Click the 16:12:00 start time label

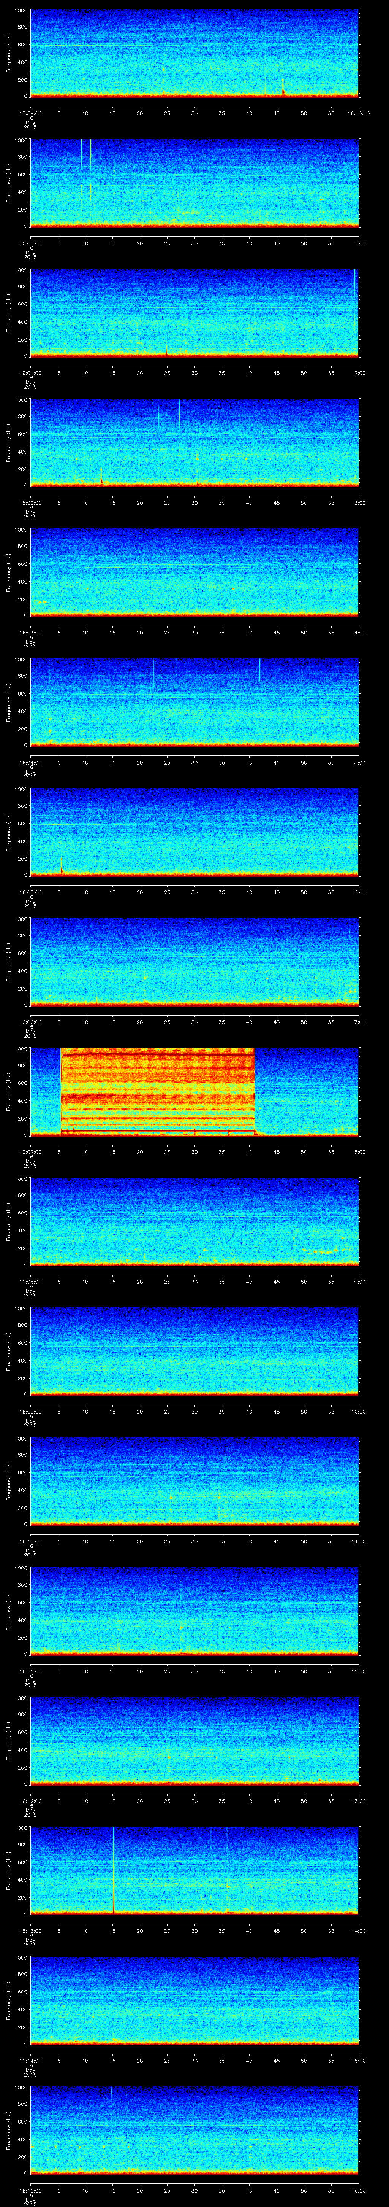tap(30, 1801)
